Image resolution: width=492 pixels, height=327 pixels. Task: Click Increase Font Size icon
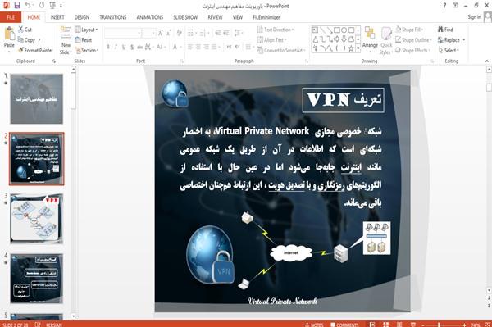click(161, 33)
